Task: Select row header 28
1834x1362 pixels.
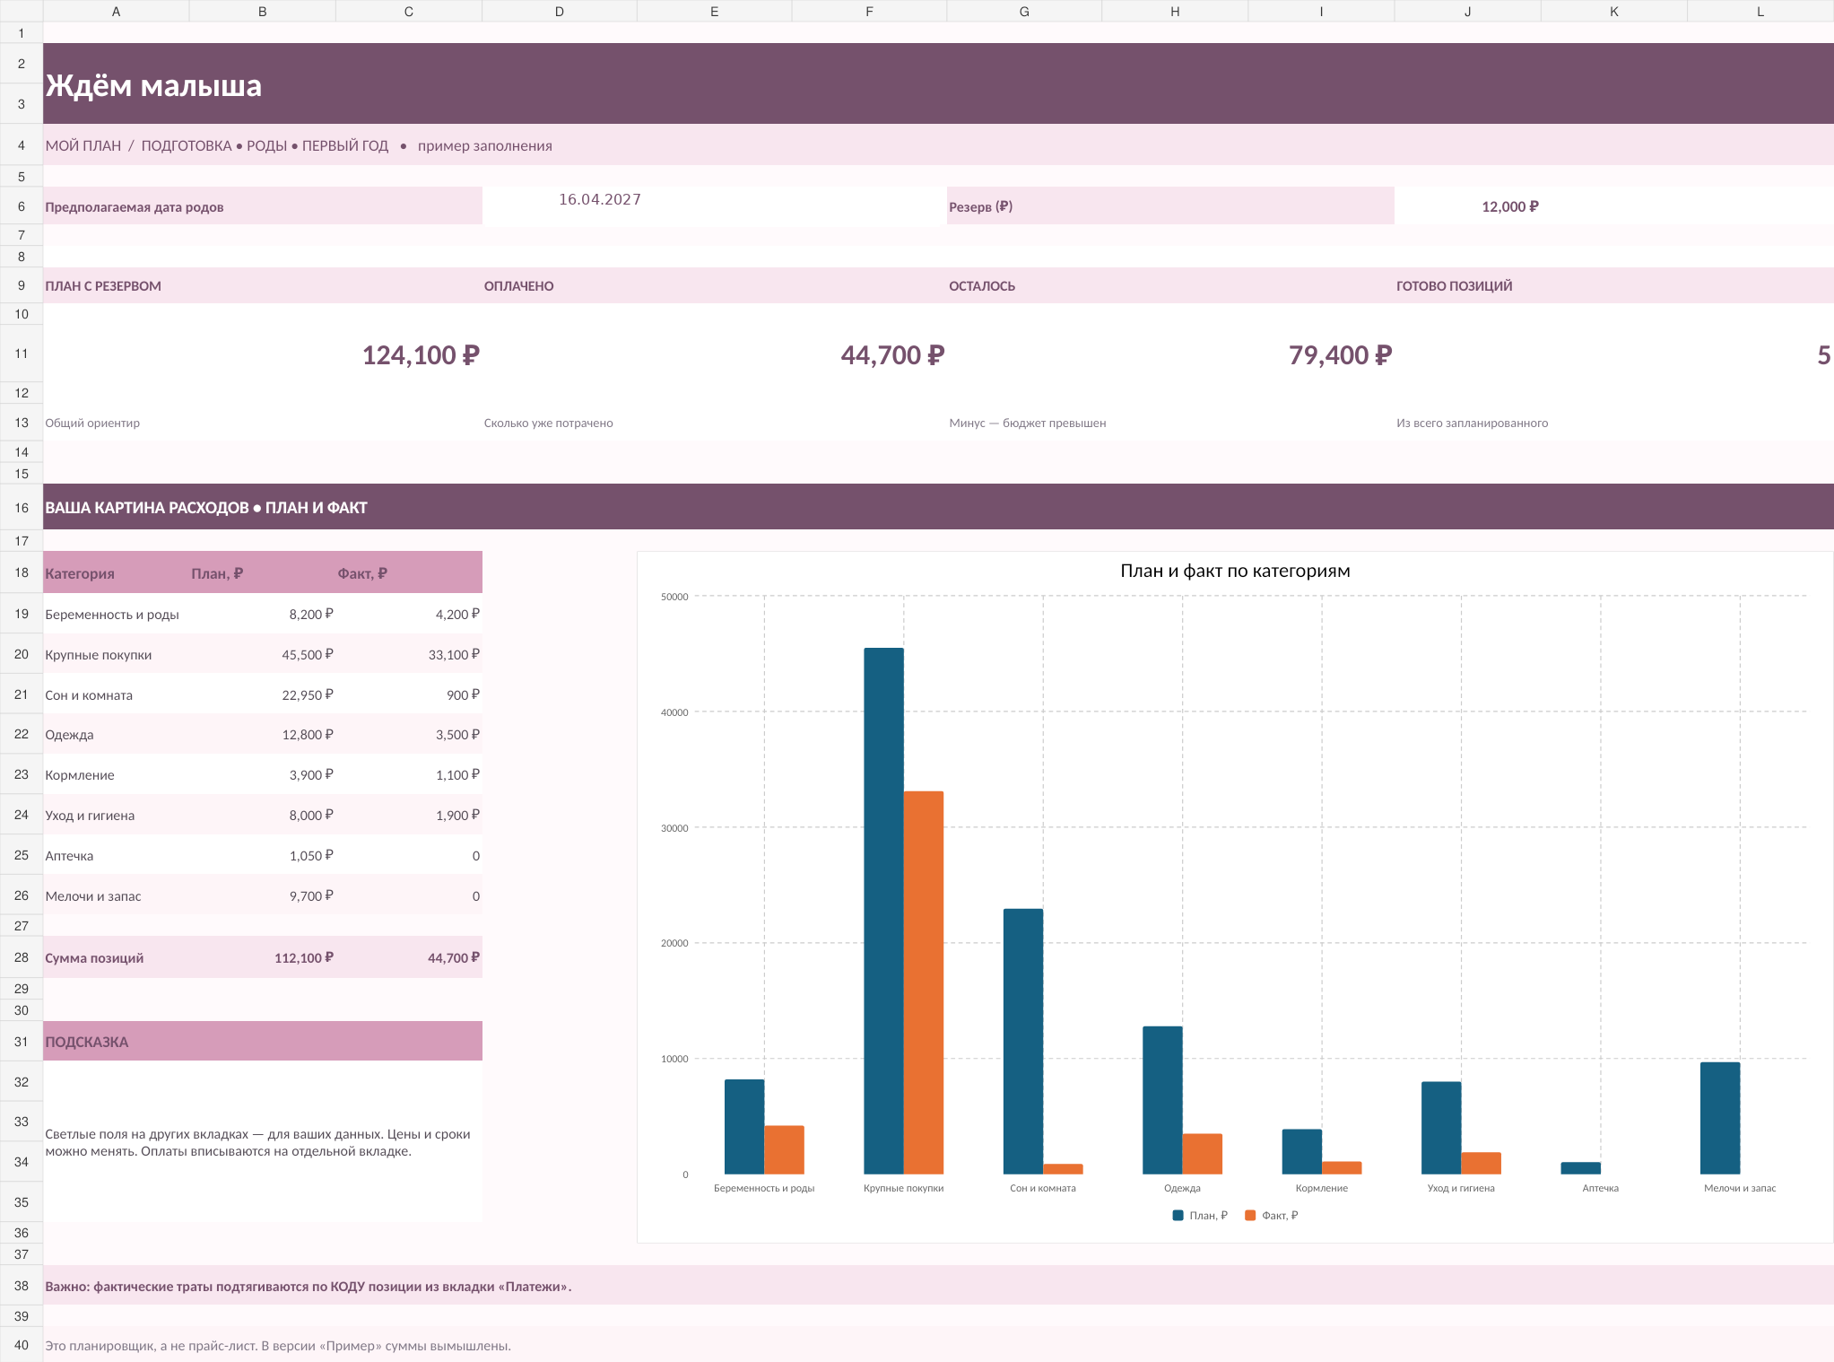Action: pyautogui.click(x=22, y=957)
